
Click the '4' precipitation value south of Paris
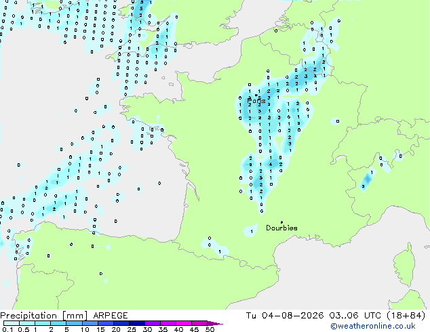click(271, 165)
